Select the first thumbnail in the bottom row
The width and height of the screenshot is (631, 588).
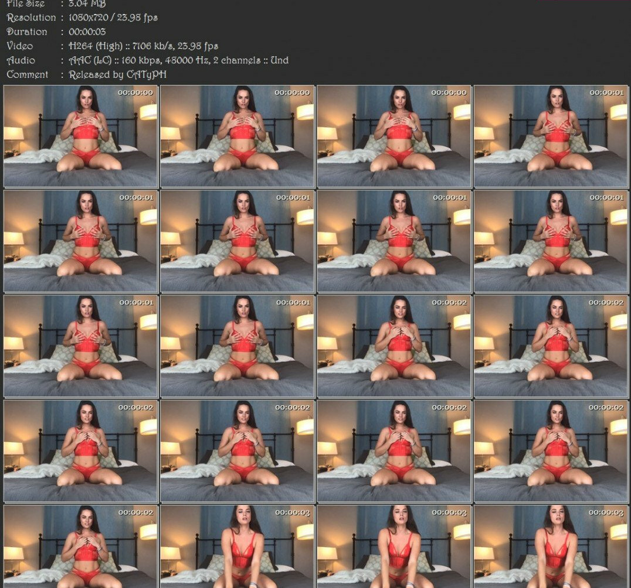click(80, 548)
